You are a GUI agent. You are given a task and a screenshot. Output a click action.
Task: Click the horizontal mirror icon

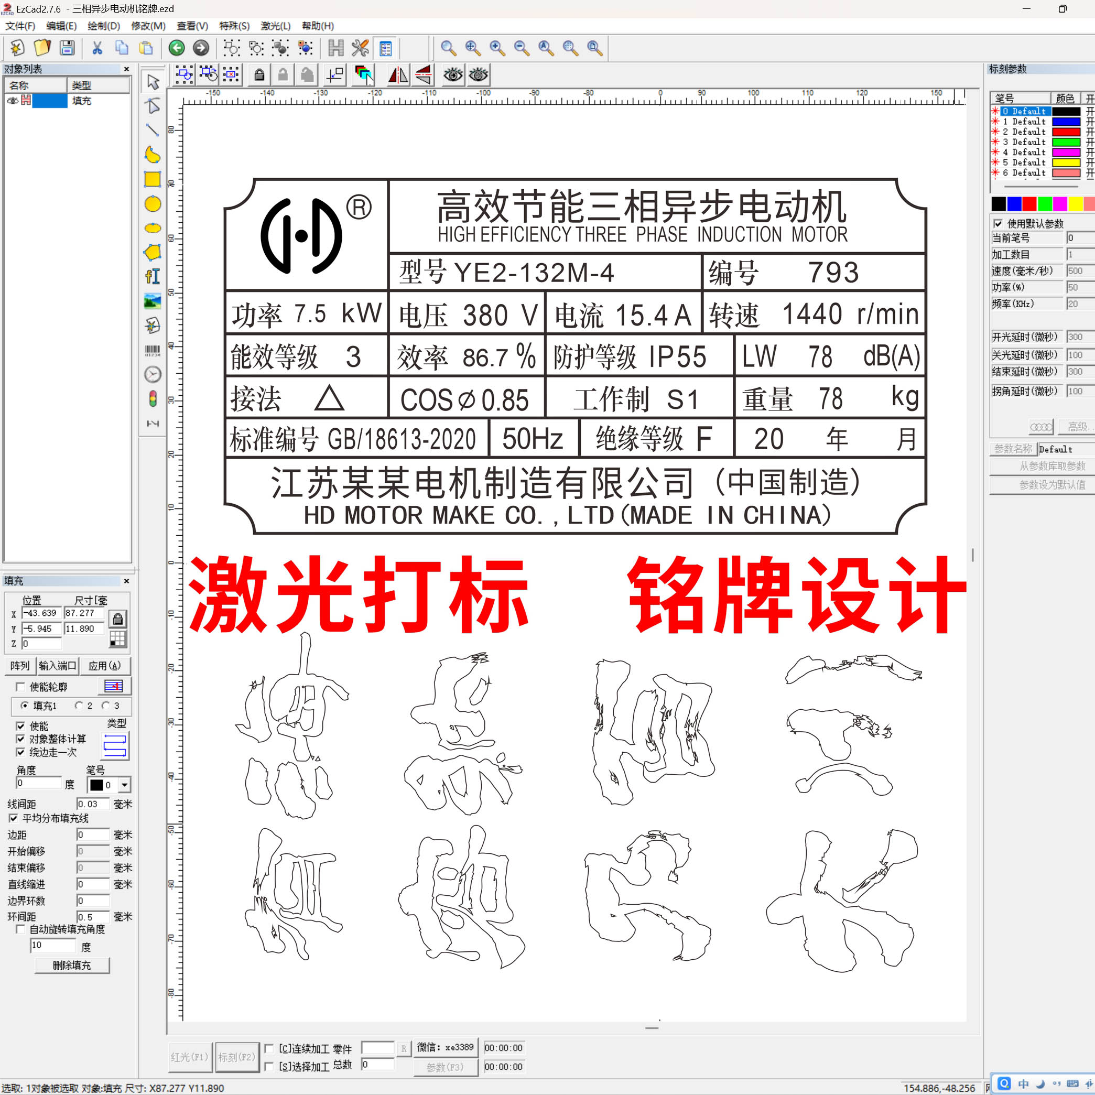[397, 74]
